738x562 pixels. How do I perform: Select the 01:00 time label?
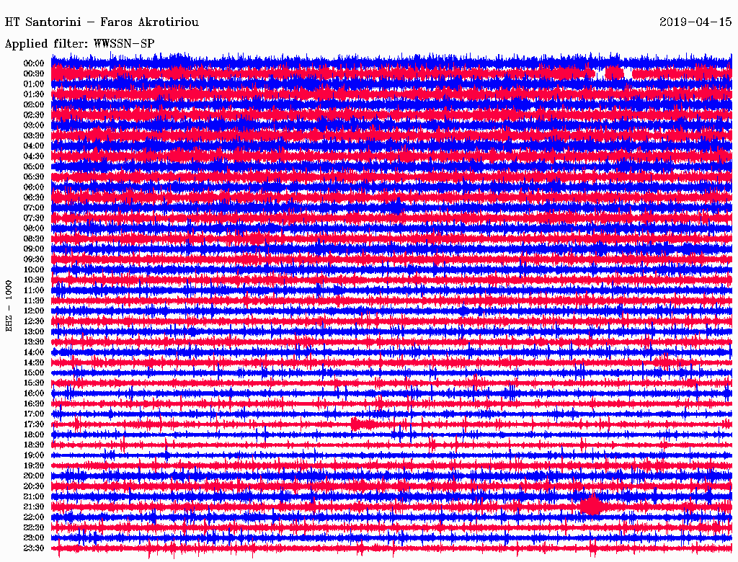click(x=34, y=84)
